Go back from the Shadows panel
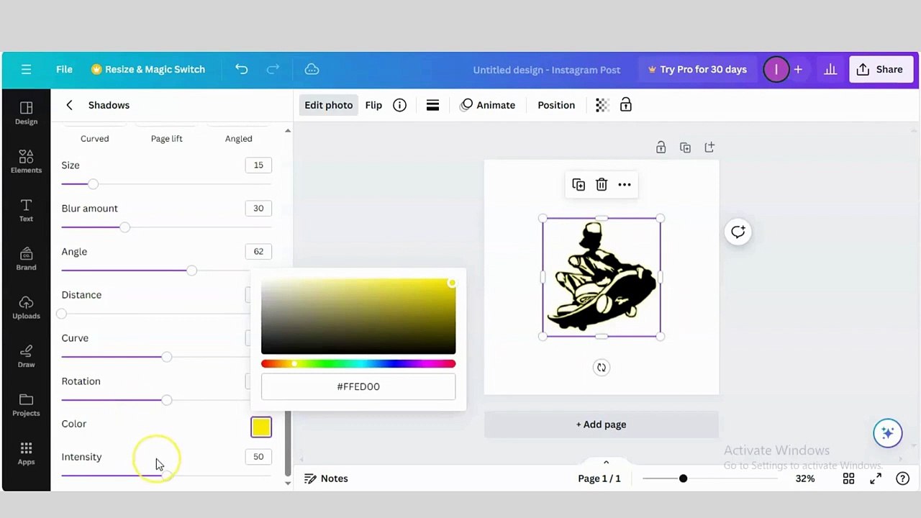The image size is (921, 518). click(x=69, y=105)
